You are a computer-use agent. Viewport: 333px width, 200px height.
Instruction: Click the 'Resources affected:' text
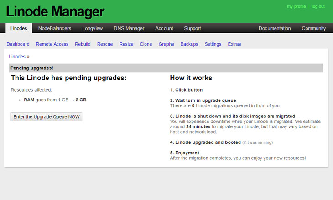[31, 90]
